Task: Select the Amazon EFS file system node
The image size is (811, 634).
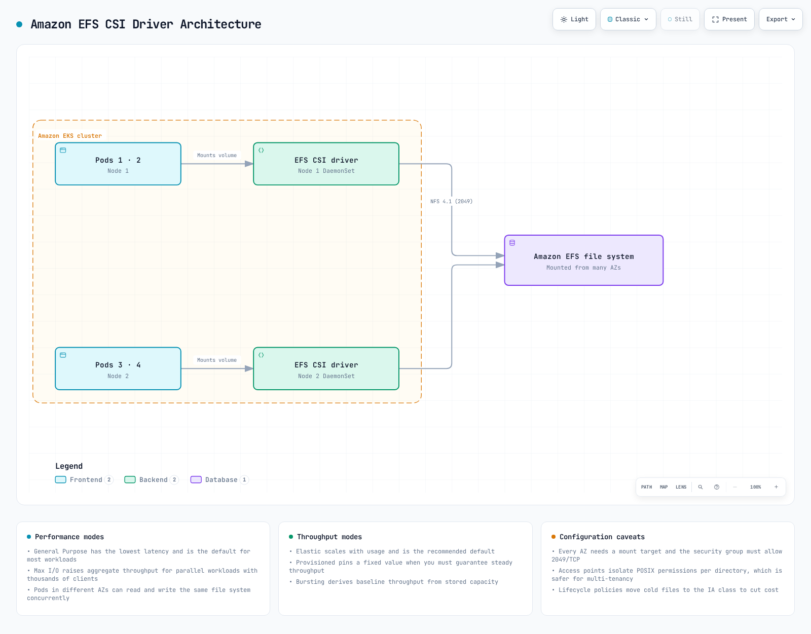Action: point(584,260)
